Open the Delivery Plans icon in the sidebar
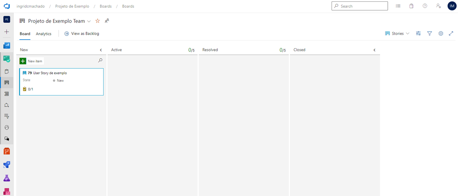 tap(7, 128)
